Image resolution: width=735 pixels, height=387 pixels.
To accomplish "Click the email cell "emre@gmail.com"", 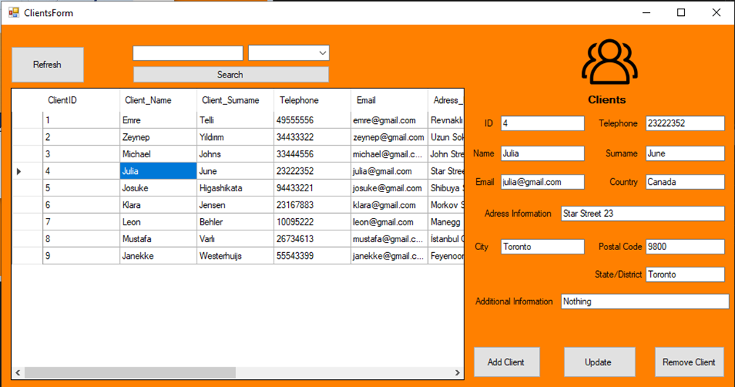I will tap(389, 120).
